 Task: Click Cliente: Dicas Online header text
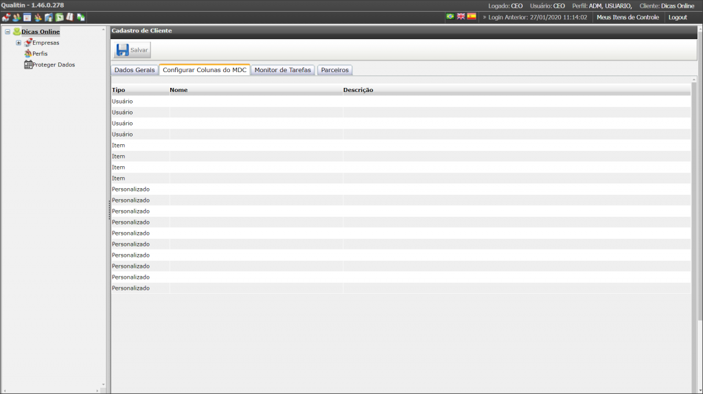click(667, 5)
